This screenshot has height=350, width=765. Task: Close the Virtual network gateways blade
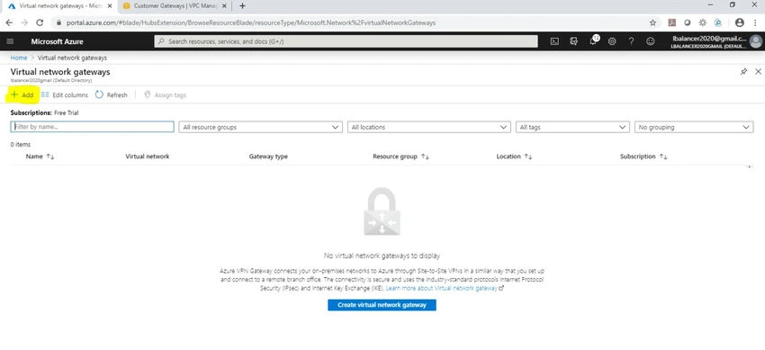(758, 72)
